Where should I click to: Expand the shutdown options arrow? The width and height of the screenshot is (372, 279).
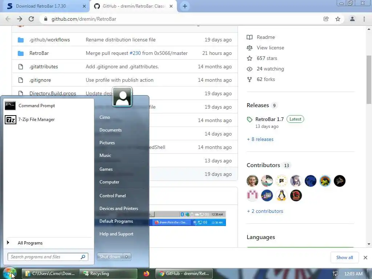pyautogui.click(x=127, y=257)
